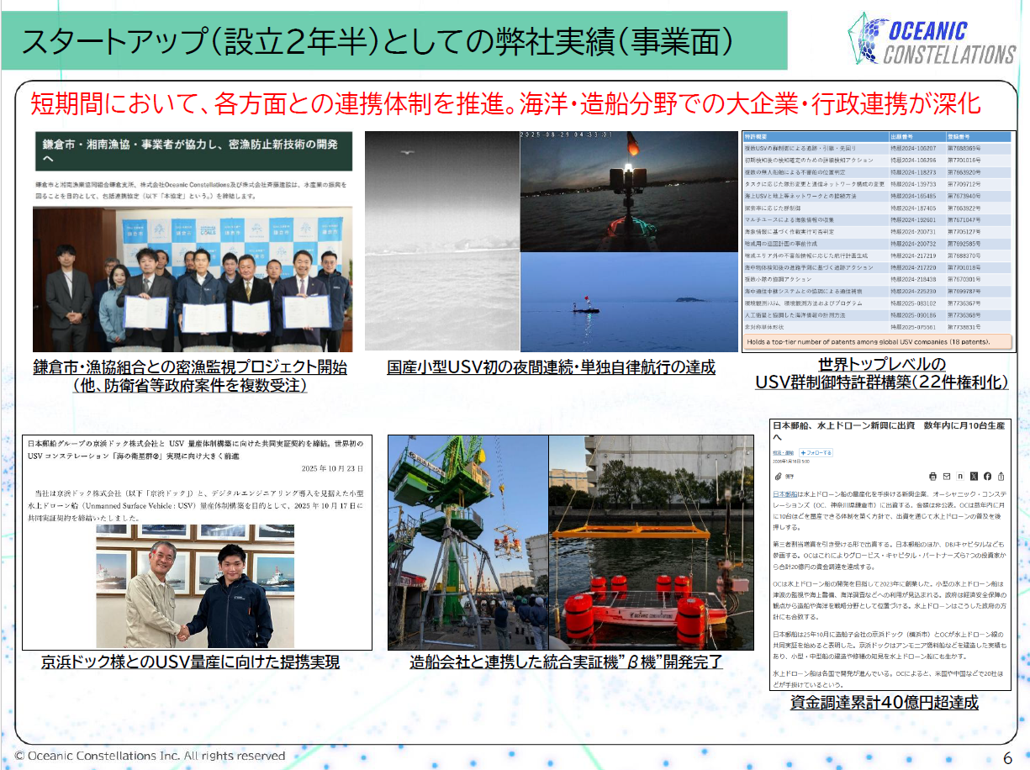The width and height of the screenshot is (1030, 770).
Task: Click the print icon in news article
Action: (x=933, y=477)
